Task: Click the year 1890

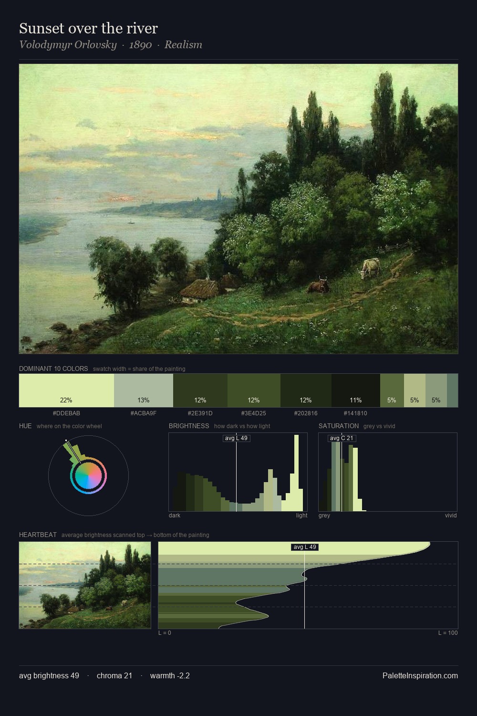Action: pyautogui.click(x=141, y=45)
